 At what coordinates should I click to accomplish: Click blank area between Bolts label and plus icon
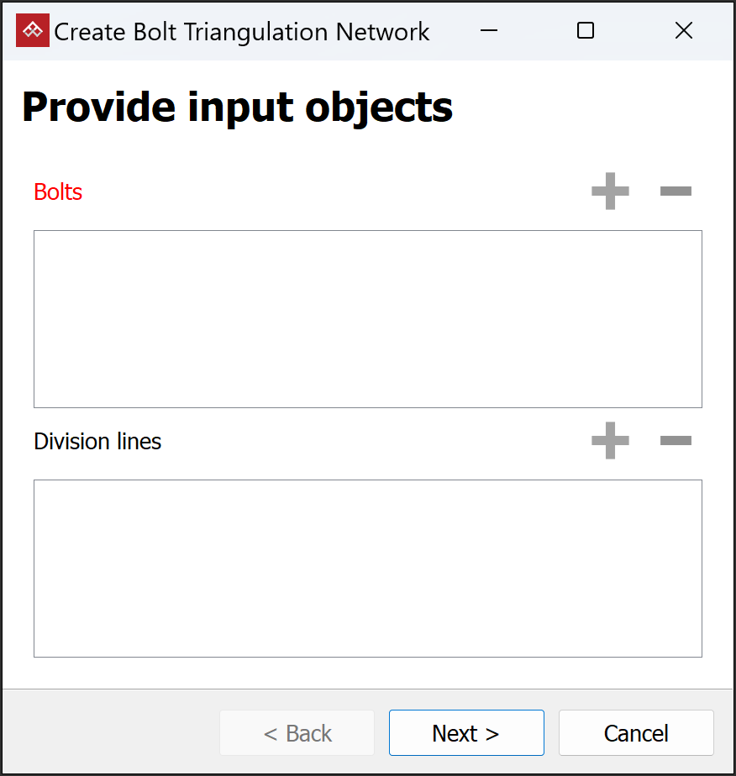point(336,192)
